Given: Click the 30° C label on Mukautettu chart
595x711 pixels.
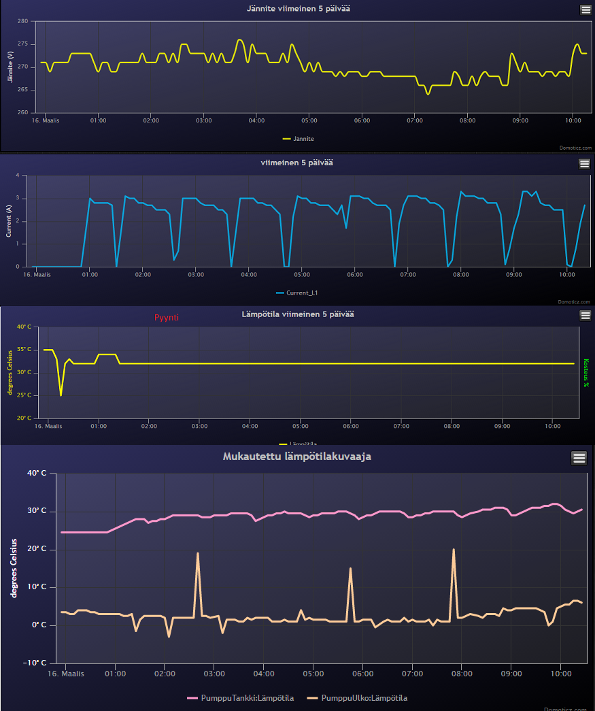Looking at the screenshot, I should [37, 510].
